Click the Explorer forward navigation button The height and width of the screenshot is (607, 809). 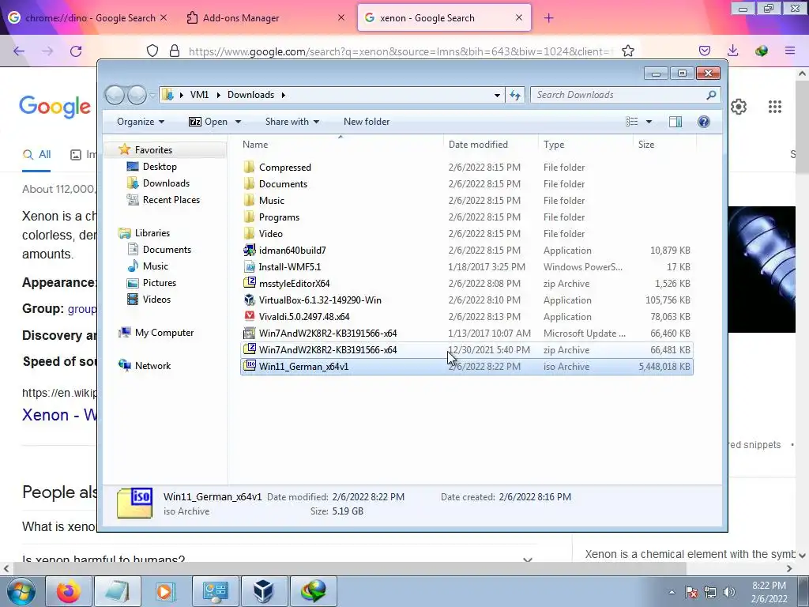137,95
